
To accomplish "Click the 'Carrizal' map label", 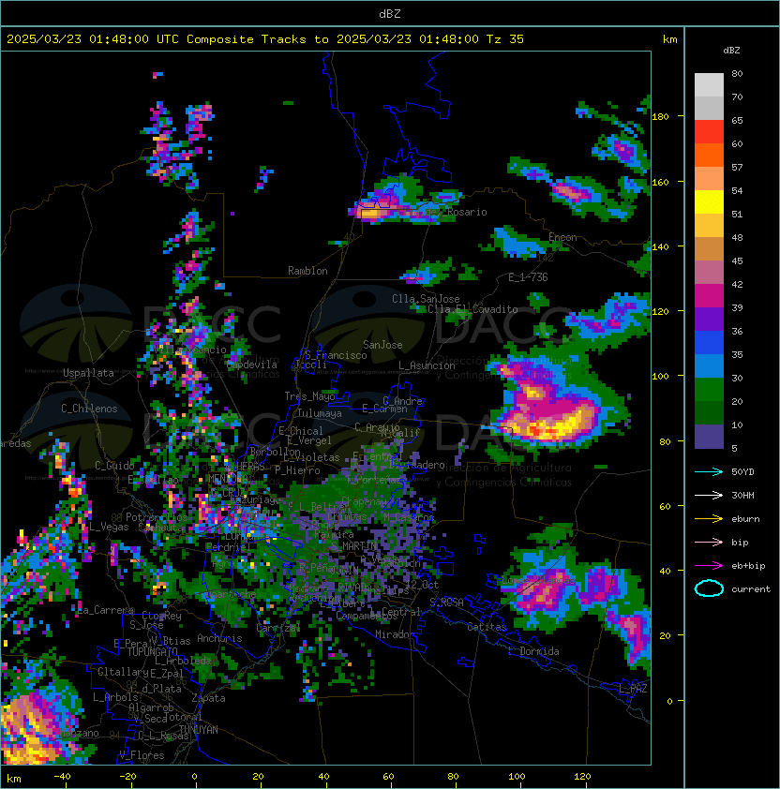I will coord(278,628).
